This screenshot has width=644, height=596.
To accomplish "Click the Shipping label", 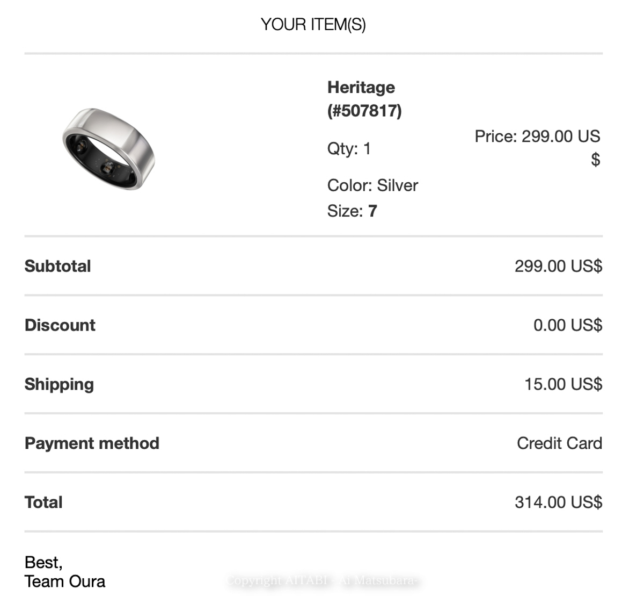I will tap(60, 384).
